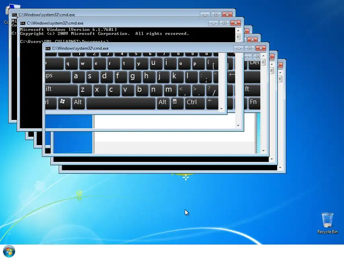Click the scroll down arrow at the keyboard panel's edge
Screen dimensions: 344x258
[x=221, y=109]
